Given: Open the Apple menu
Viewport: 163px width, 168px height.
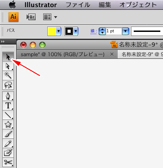Looking at the screenshot, I should pyautogui.click(x=13, y=5).
